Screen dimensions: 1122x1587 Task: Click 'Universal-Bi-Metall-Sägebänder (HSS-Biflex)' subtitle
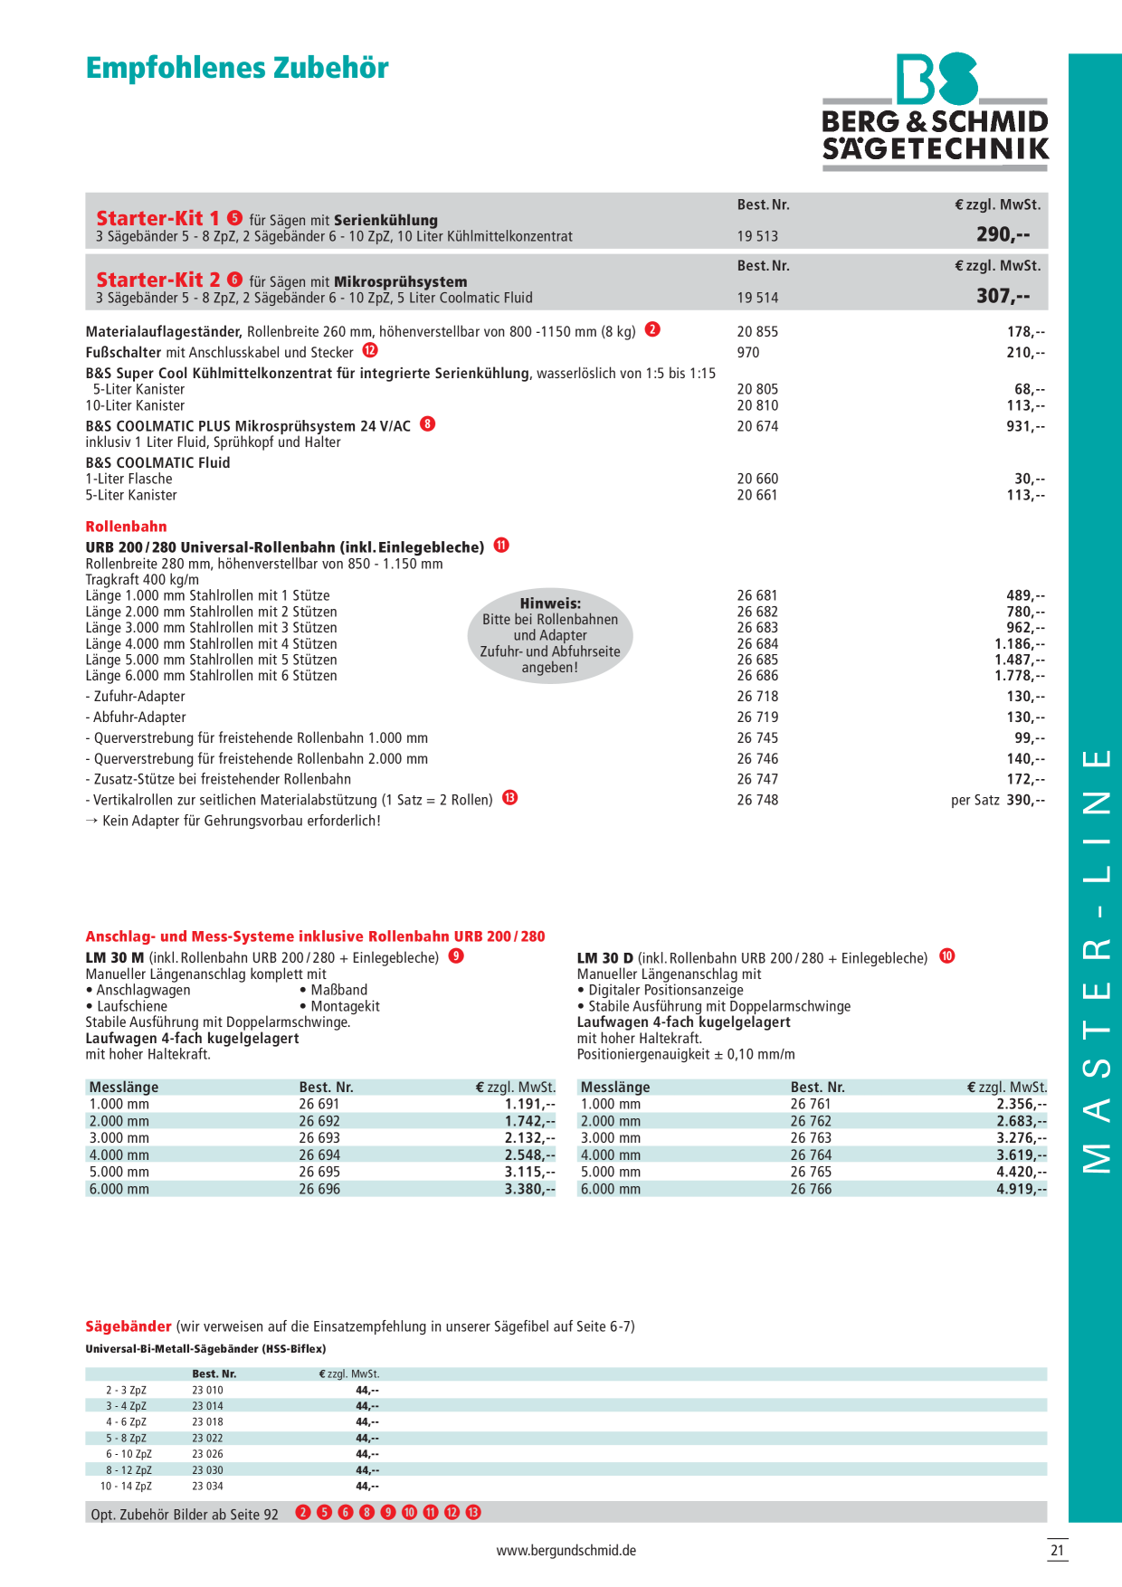point(205,1349)
